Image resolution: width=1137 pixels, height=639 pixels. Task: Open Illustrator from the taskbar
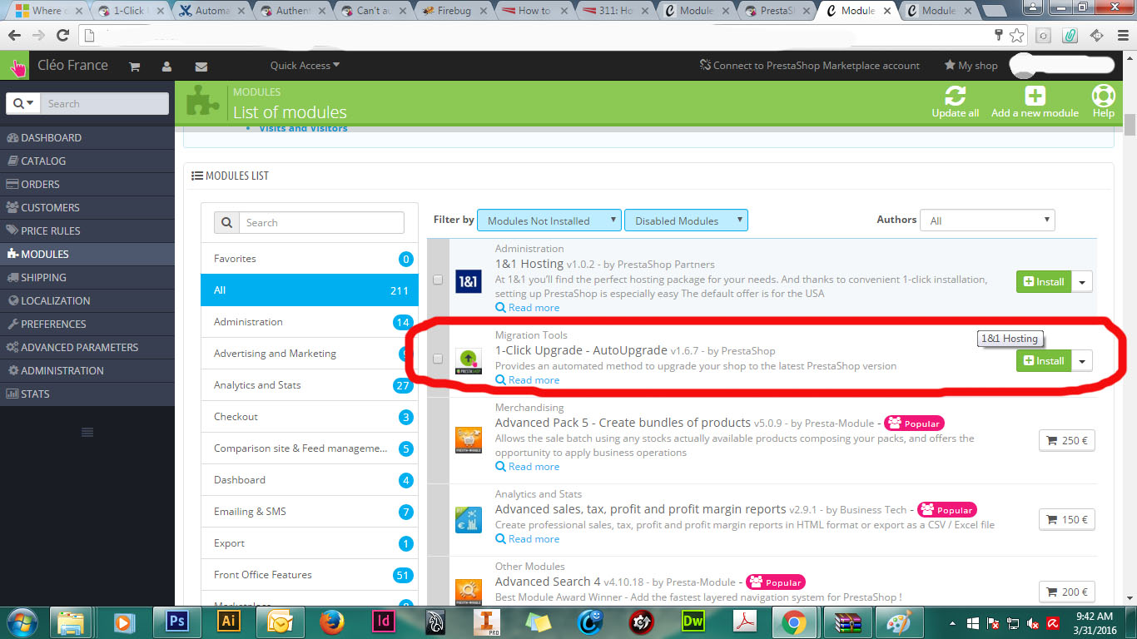228,622
